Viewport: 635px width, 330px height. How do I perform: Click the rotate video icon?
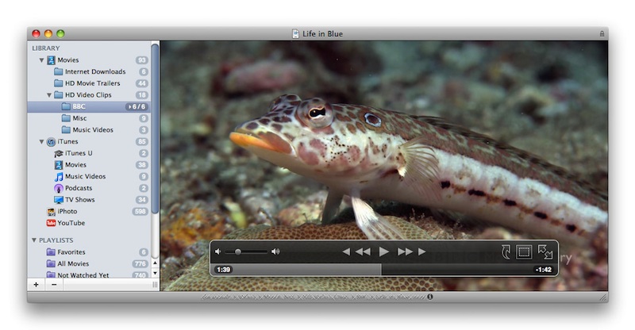tap(505, 251)
